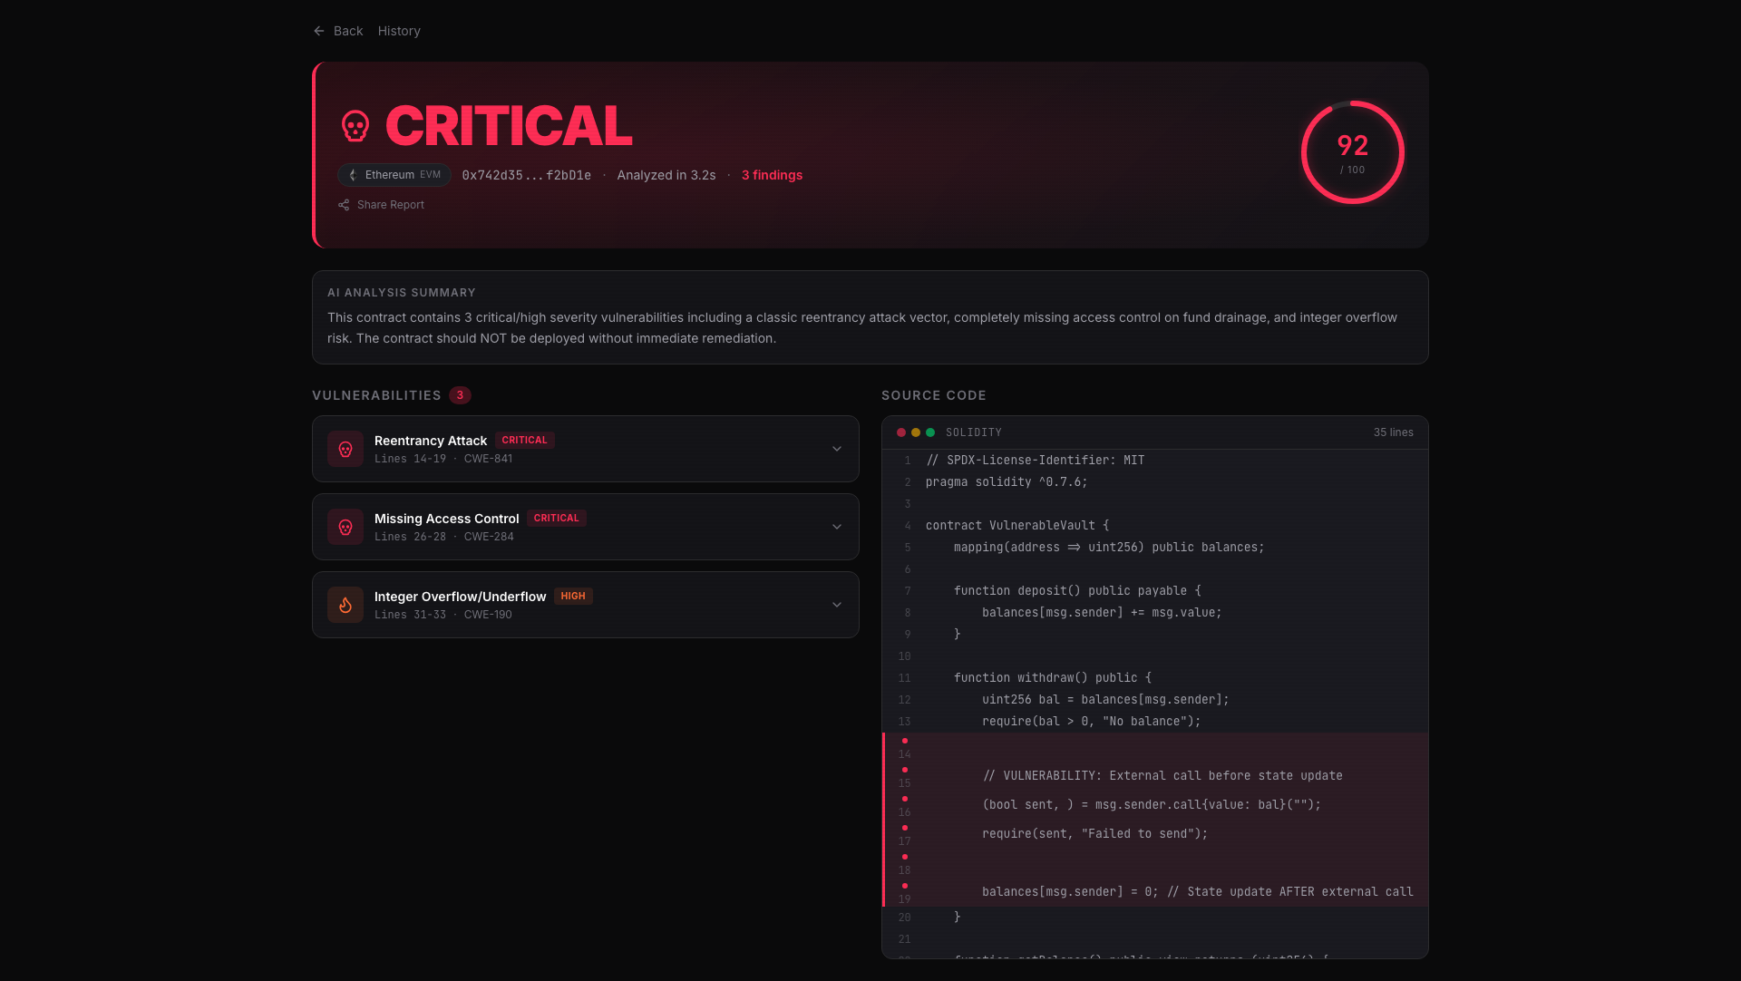Expand the Missing Access Control chevron
1741x981 pixels.
837,527
